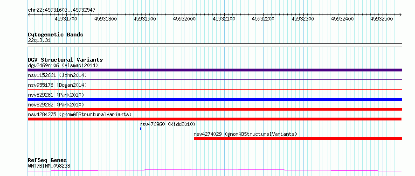This screenshot has width=415, height=176.
Task: Select the nsv4274029 gnomAD red bar
Action: point(298,139)
